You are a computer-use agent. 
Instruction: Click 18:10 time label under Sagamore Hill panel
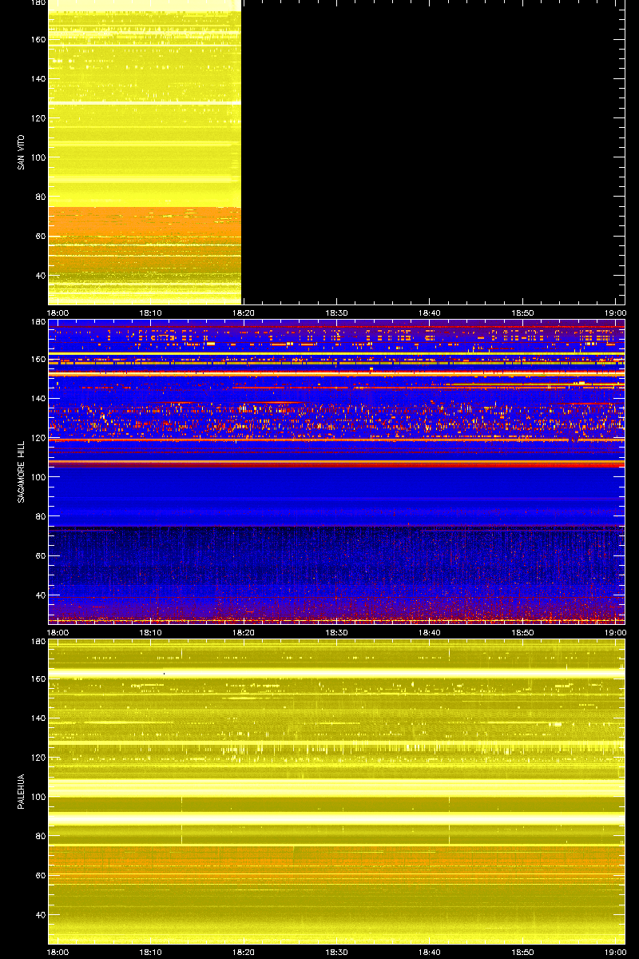click(151, 632)
